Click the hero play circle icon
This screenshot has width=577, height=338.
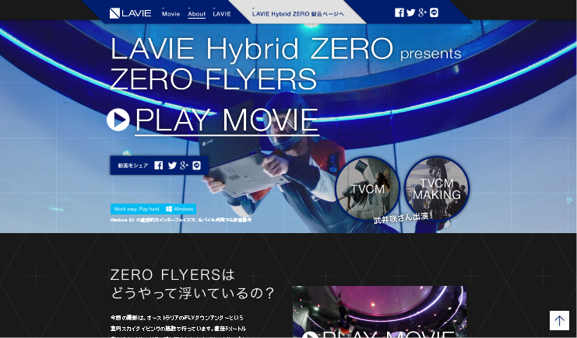[118, 120]
